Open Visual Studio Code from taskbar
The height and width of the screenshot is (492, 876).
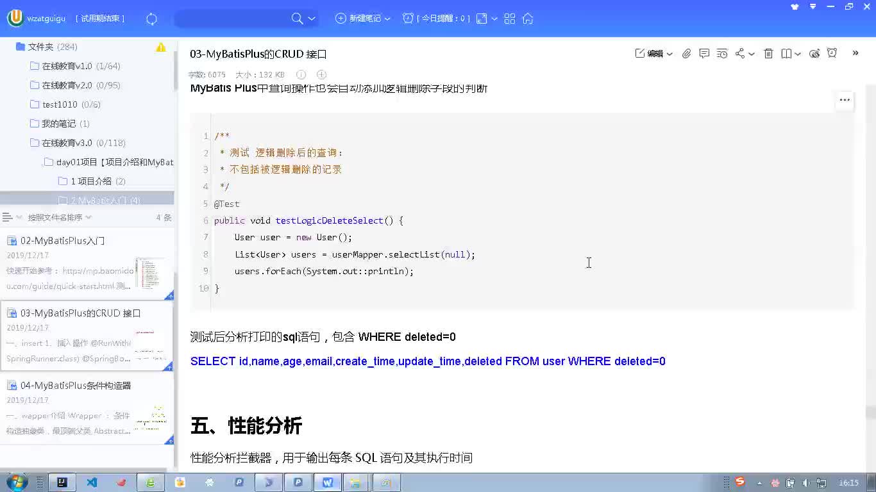92,482
